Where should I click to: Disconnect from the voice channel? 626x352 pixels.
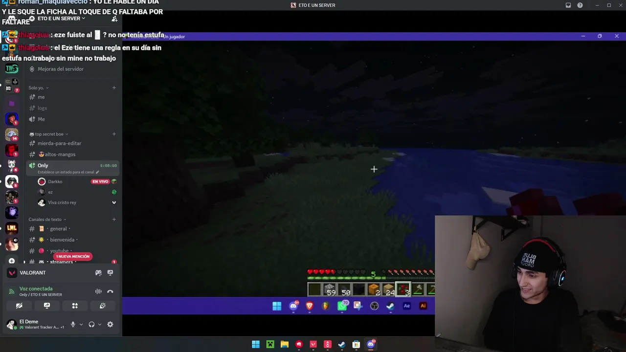click(110, 291)
